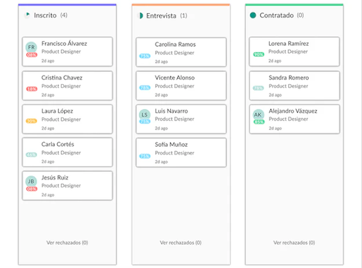Click the Contratado green circle icon
Viewport: 362px width, 268px height.
[253, 15]
